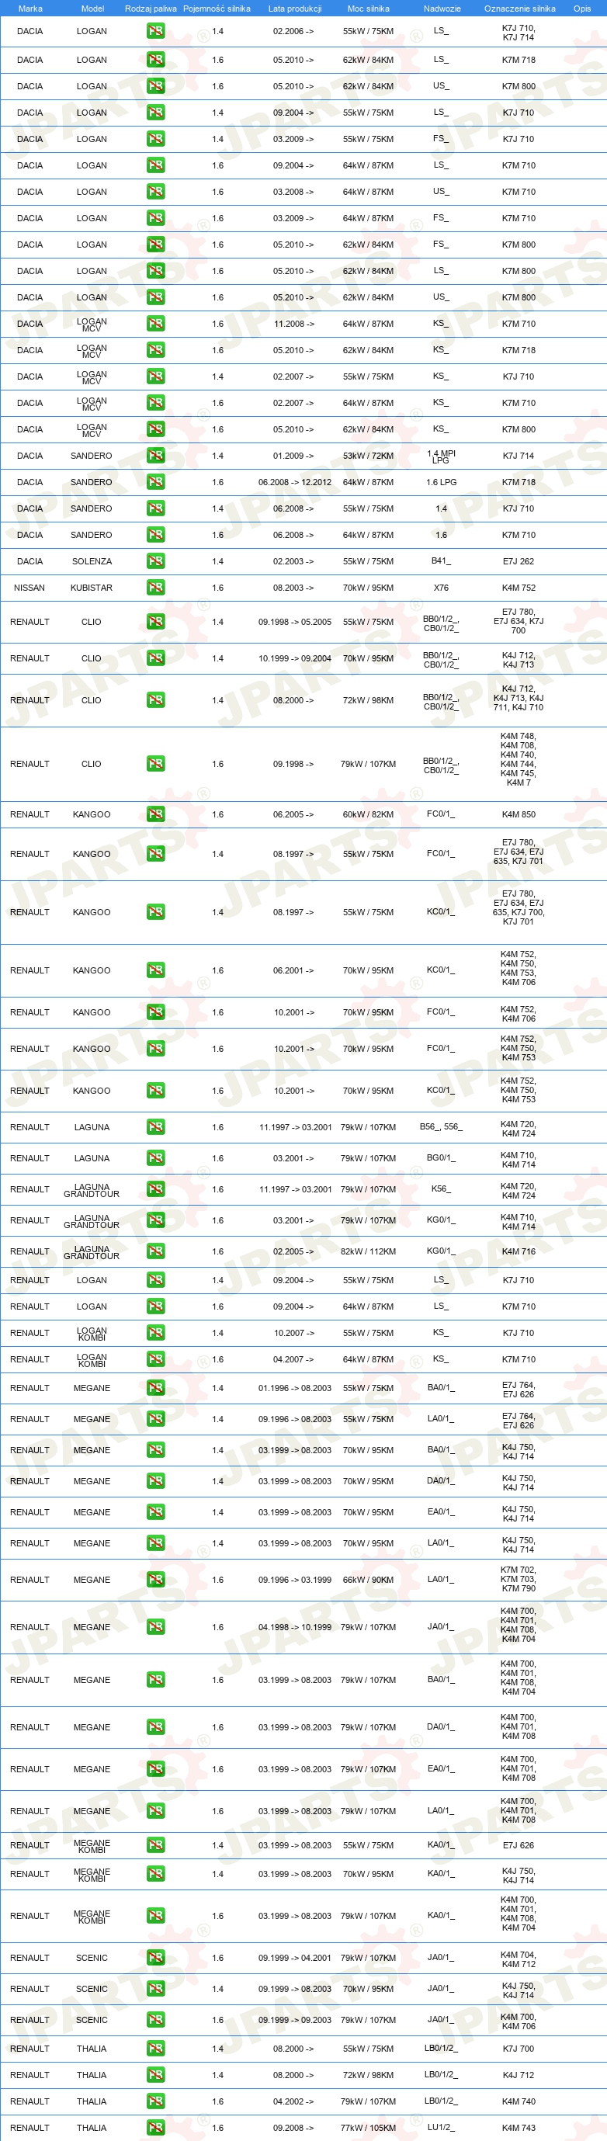Select the 82kW / 112KM power cell
This screenshot has width=607, height=2141.
click(x=369, y=1251)
